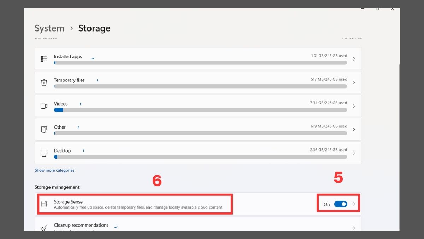The width and height of the screenshot is (424, 239).
Task: Open Storage Sense settings chevron
Action: [354, 204]
